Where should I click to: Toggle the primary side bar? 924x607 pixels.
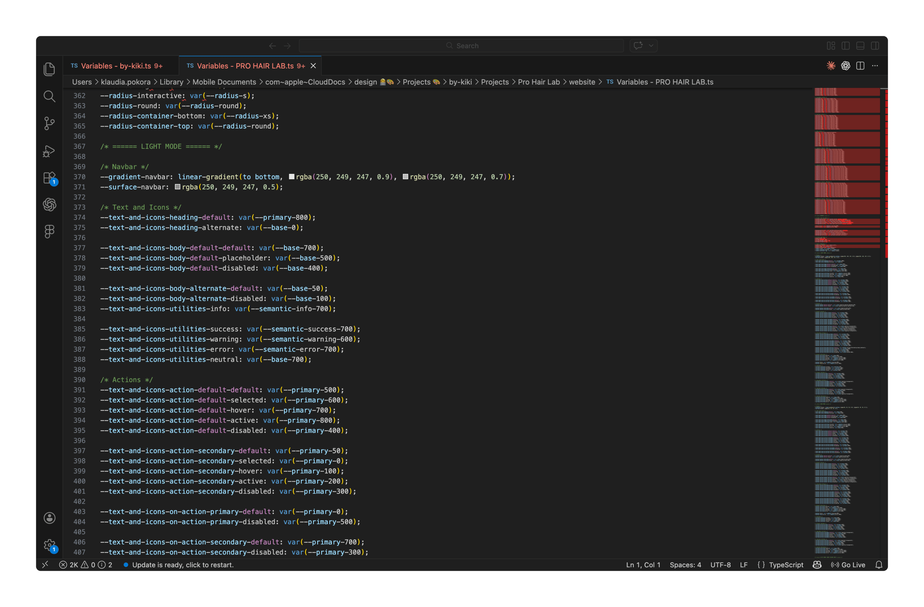pyautogui.click(x=846, y=46)
